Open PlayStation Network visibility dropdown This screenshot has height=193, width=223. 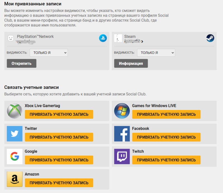pyautogui.click(x=49, y=53)
